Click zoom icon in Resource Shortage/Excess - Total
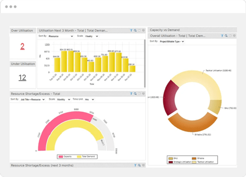This screenshot has width=246, height=177. pos(135,94)
